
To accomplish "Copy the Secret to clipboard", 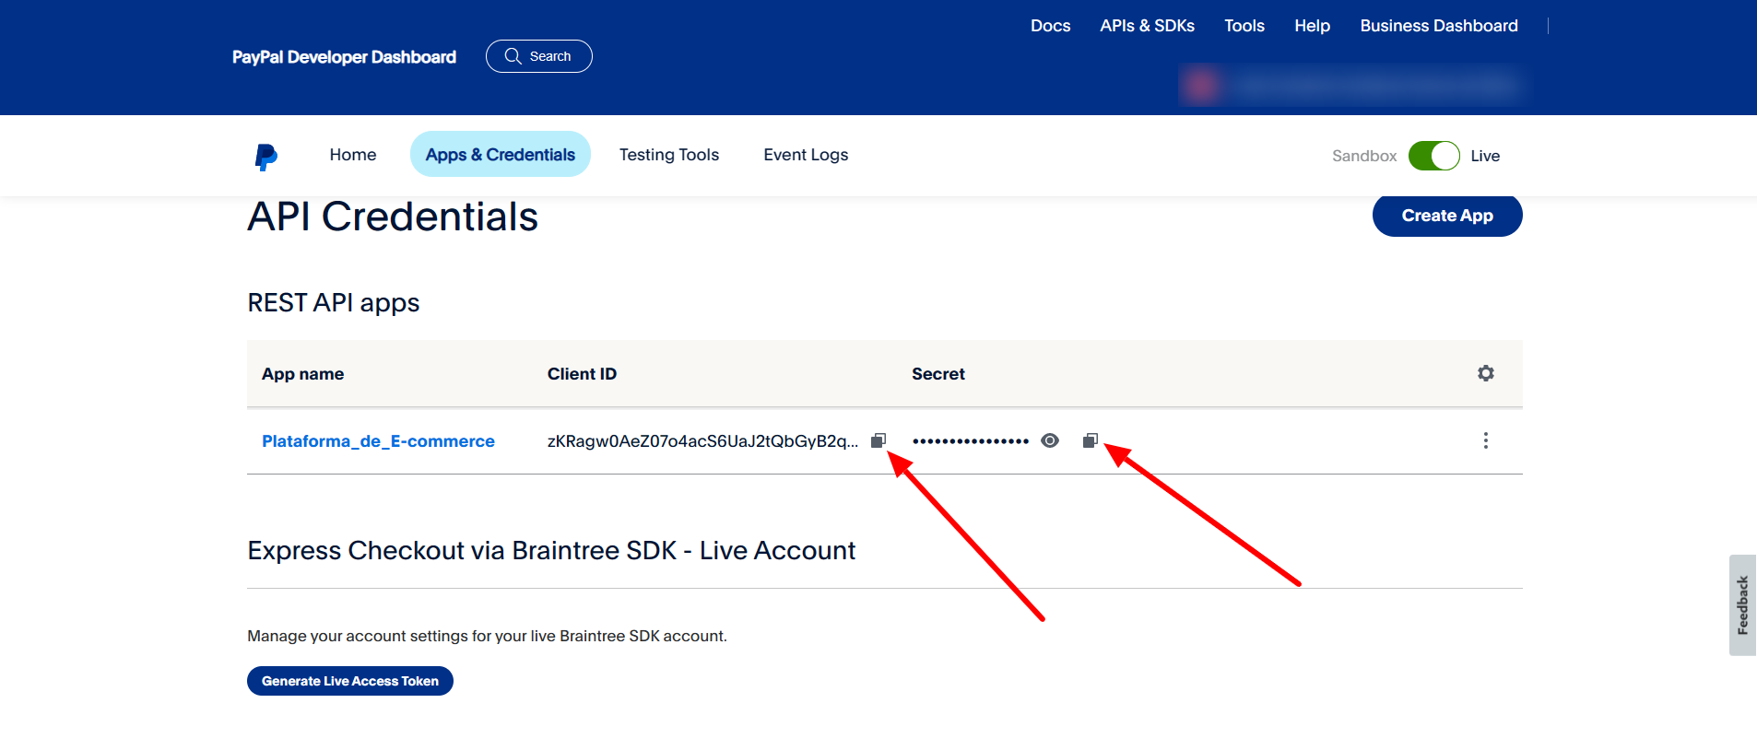I will point(1091,440).
